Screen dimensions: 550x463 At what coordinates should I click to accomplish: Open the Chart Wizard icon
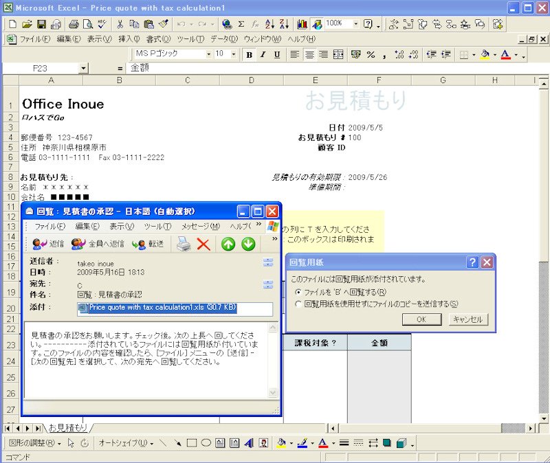pos(302,24)
